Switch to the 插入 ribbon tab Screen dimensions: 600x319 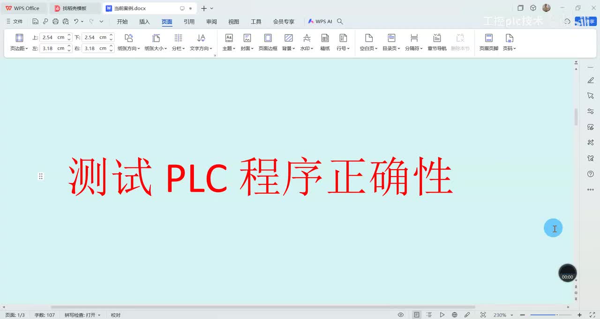144,22
